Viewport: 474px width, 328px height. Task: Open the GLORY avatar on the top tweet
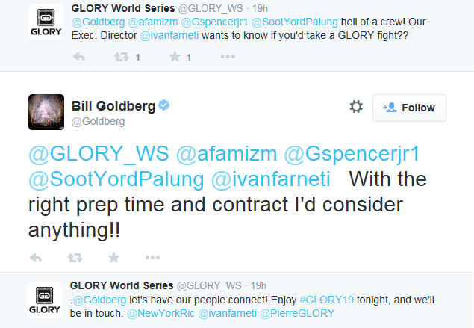pyautogui.click(x=46, y=22)
